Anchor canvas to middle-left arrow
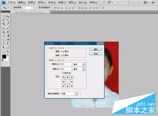The width and height of the screenshot is (158, 116). [64, 82]
